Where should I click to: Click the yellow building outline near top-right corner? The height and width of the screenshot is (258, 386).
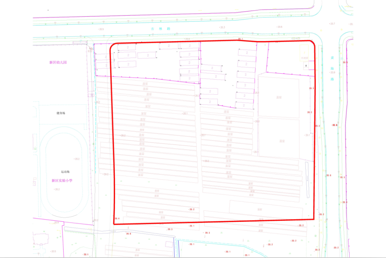point(304,49)
